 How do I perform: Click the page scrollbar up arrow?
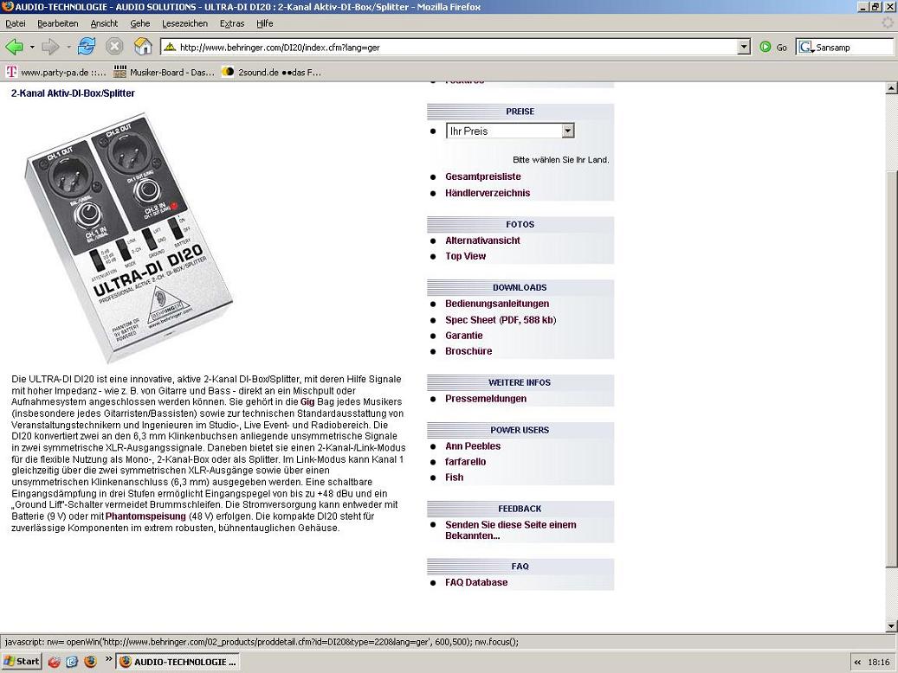[x=890, y=88]
